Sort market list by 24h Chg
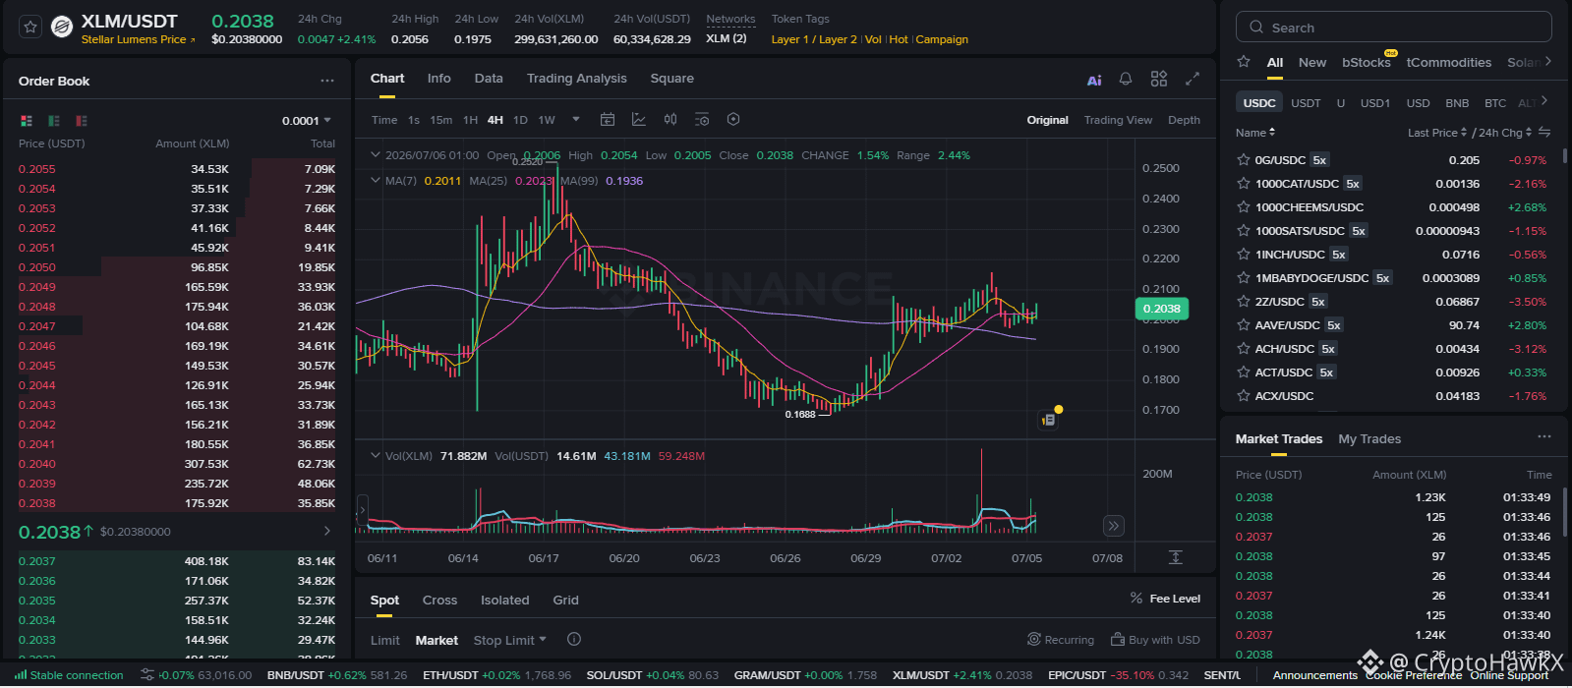Image resolution: width=1572 pixels, height=688 pixels. 1505,133
